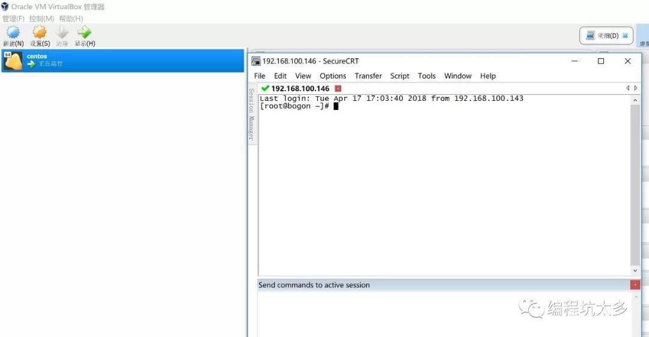
Task: Select the centos virtual machine entry
Action: (x=123, y=61)
